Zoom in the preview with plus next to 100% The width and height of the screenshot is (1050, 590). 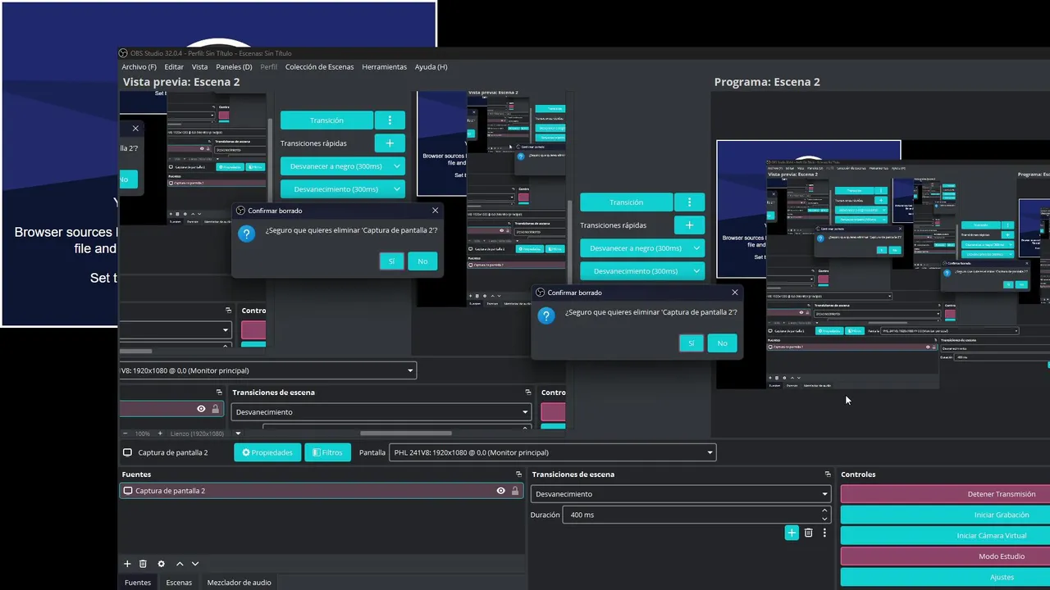point(160,433)
